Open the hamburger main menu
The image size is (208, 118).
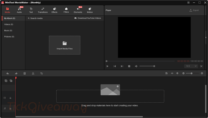point(188,2)
